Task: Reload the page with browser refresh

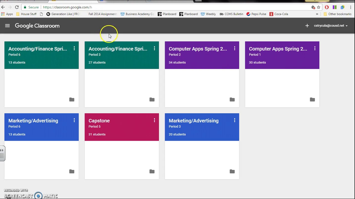Action: coord(17,7)
